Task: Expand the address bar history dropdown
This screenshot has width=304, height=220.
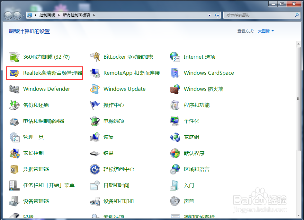Action: (x=210, y=15)
